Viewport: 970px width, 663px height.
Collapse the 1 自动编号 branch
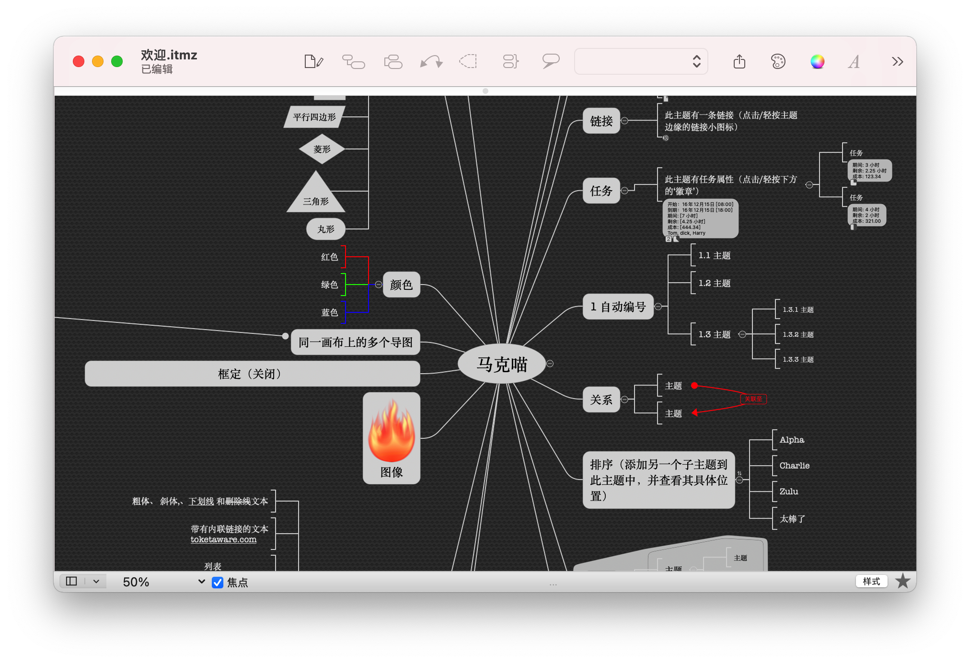click(x=658, y=307)
